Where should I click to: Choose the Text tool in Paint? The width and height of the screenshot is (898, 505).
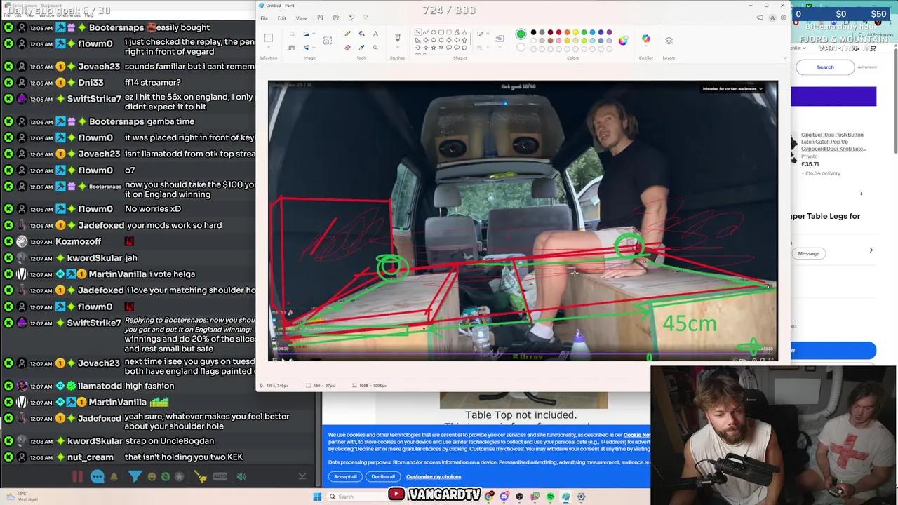click(375, 34)
